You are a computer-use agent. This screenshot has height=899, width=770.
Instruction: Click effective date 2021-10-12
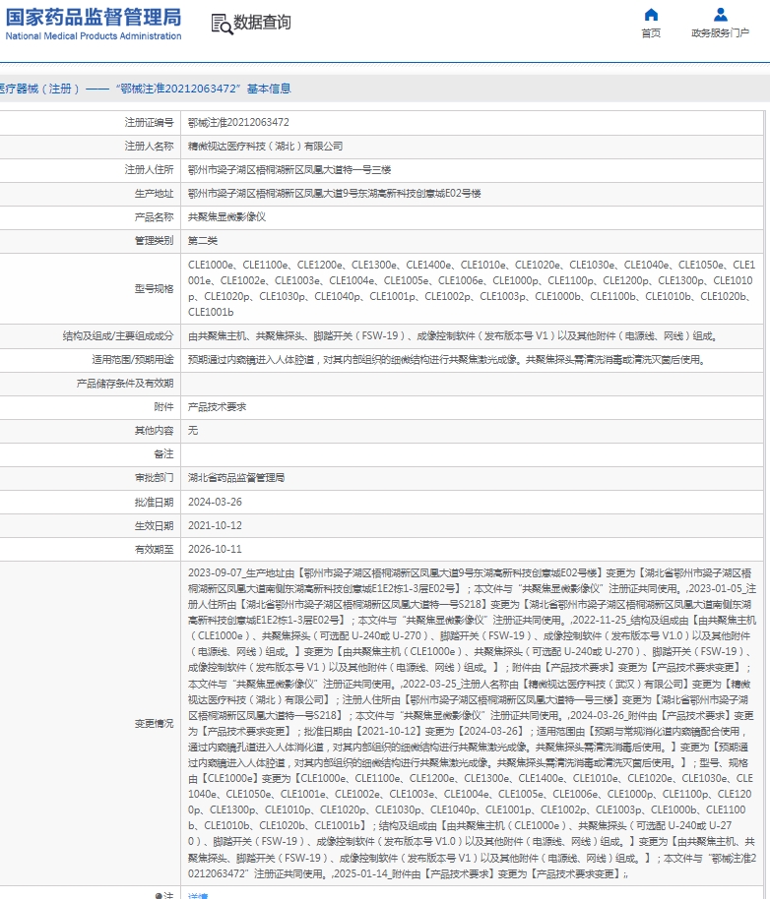215,526
